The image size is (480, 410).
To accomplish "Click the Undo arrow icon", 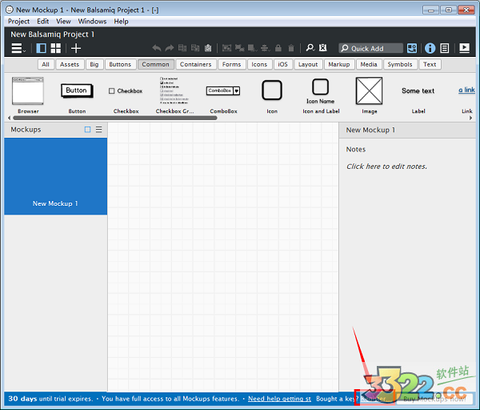I will 157,48.
